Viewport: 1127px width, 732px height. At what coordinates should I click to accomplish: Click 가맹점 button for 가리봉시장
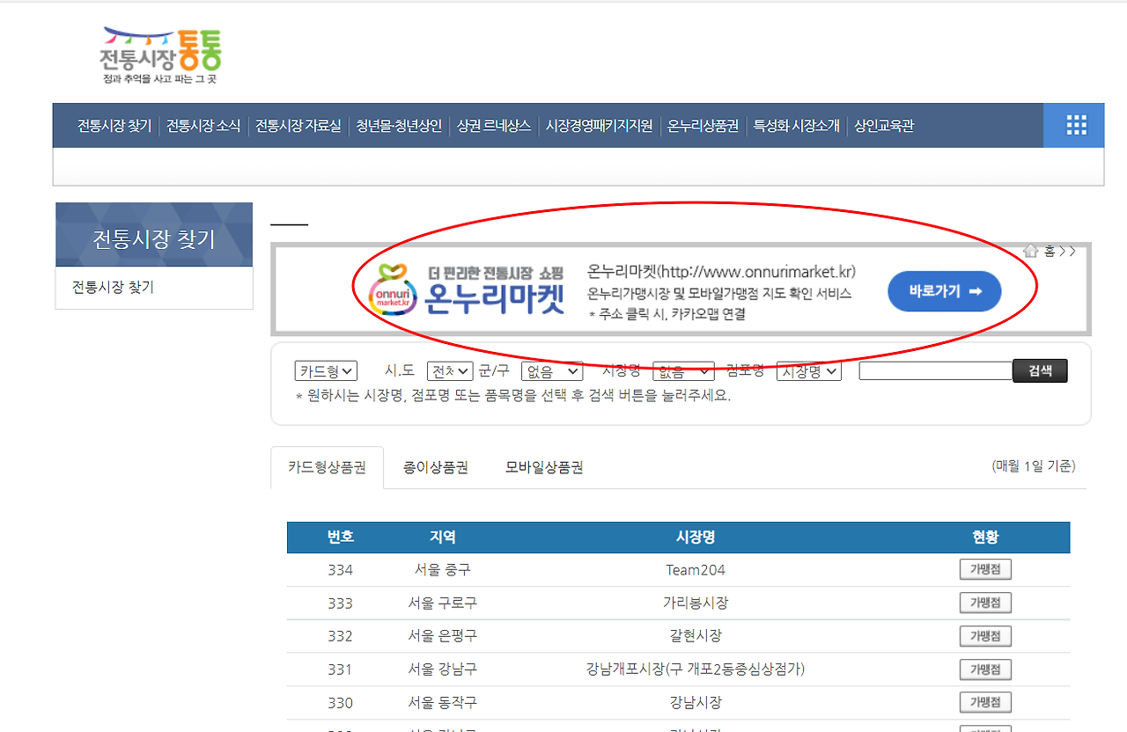[985, 603]
